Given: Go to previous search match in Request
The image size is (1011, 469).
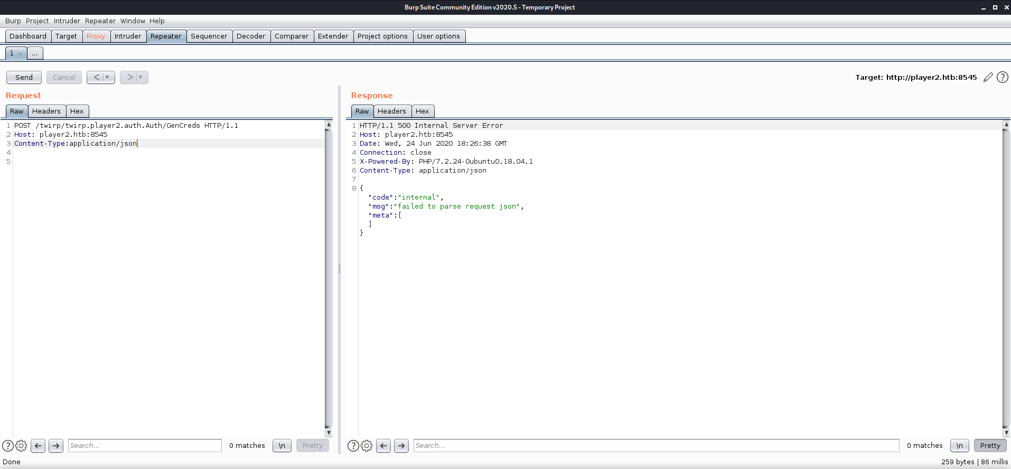Looking at the screenshot, I should pyautogui.click(x=38, y=446).
